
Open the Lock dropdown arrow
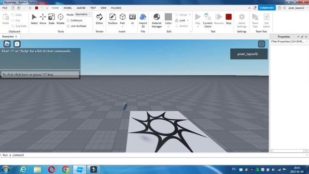point(188,20)
